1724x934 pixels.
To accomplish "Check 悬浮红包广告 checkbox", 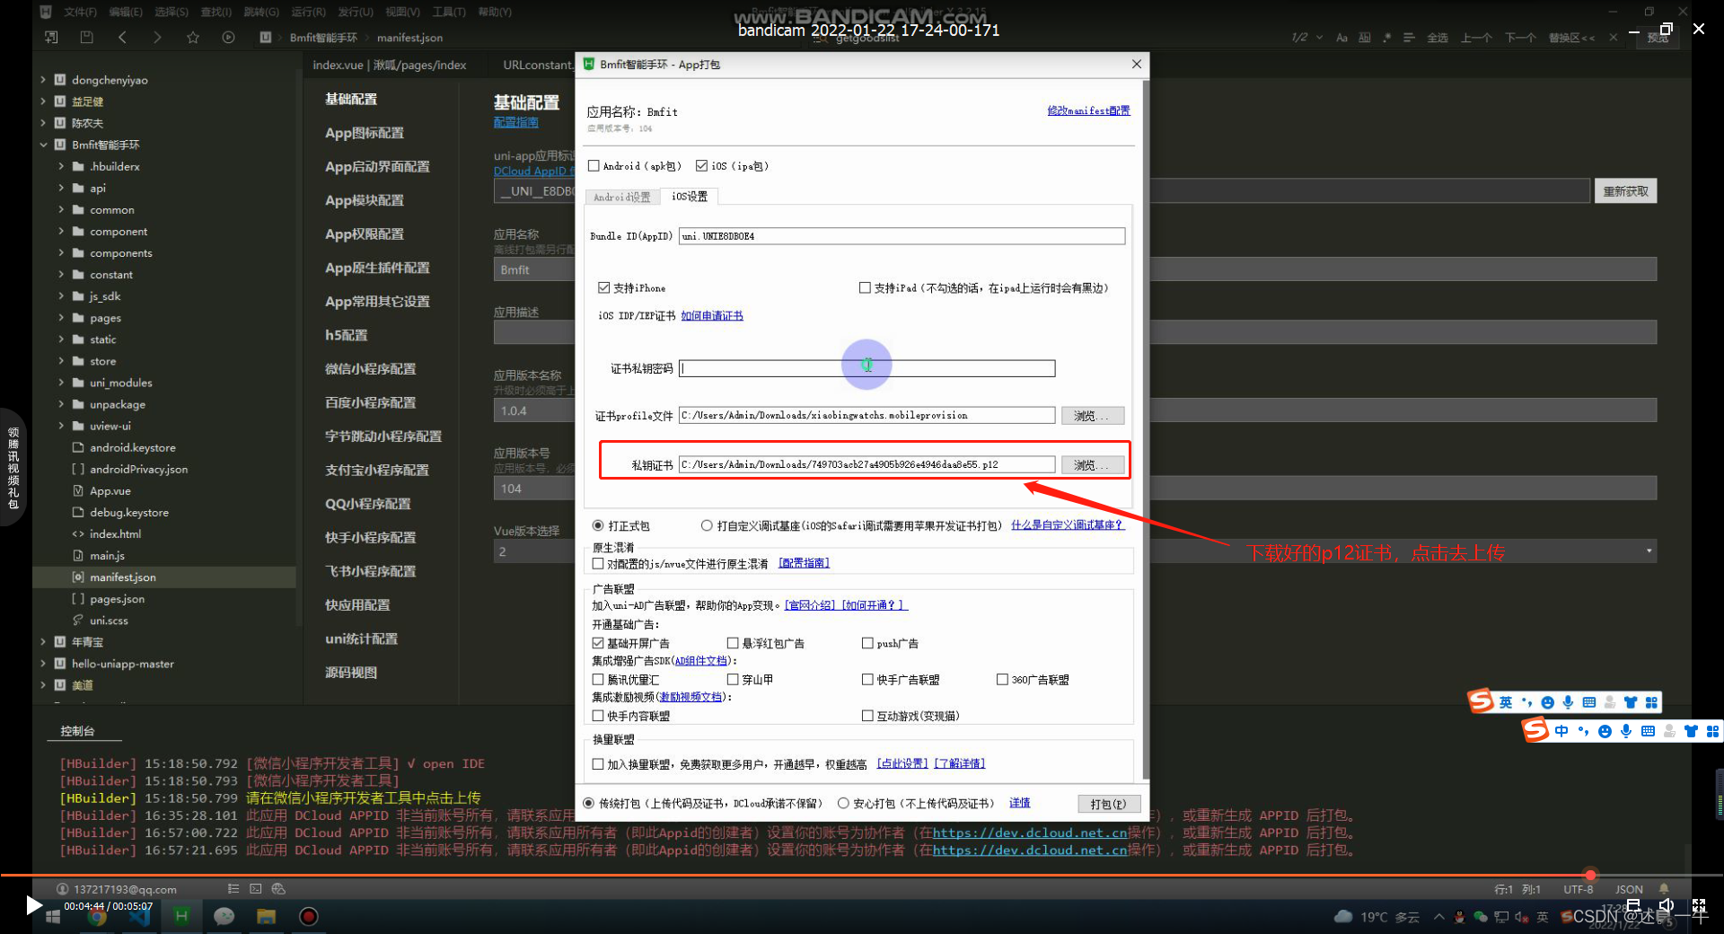I will (x=733, y=643).
